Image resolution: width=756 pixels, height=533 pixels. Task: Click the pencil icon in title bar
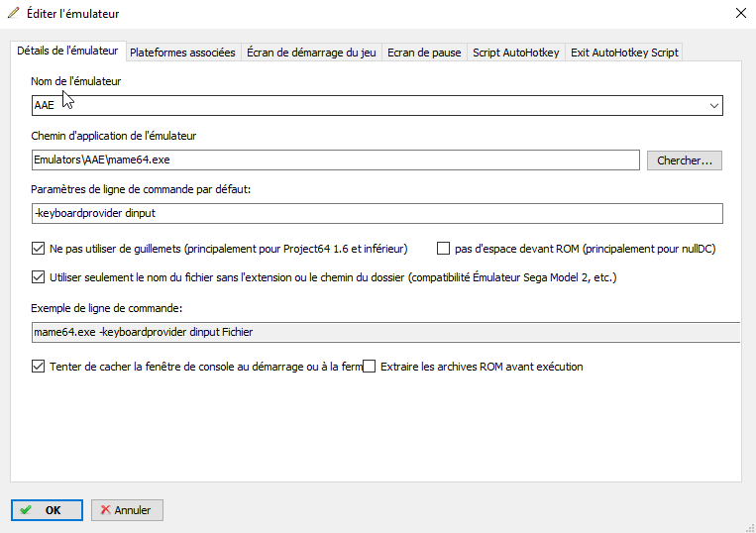(14, 13)
